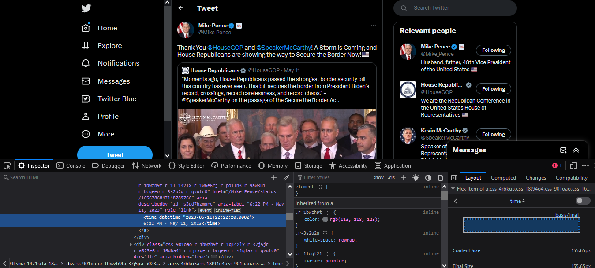Click the event badge in markup

click(x=205, y=210)
